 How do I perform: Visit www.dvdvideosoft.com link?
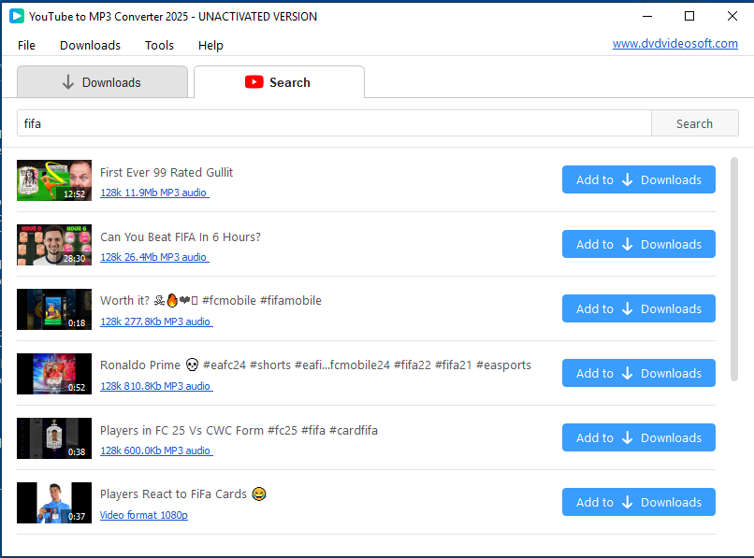[x=675, y=43]
